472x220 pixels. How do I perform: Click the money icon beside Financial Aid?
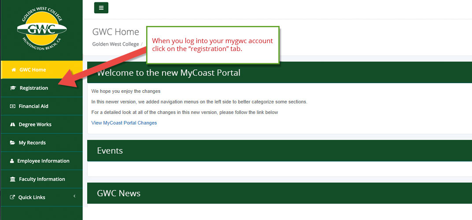(13, 106)
